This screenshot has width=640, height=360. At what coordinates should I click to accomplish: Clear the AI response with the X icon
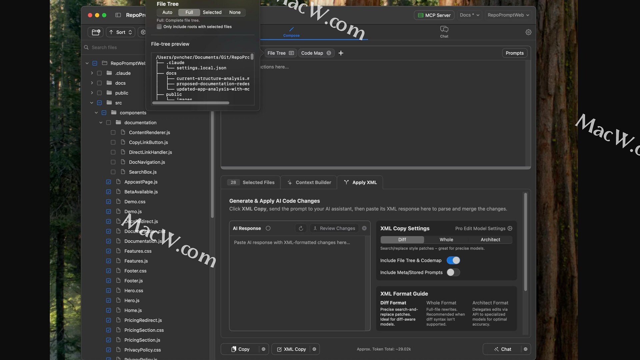(x=364, y=228)
